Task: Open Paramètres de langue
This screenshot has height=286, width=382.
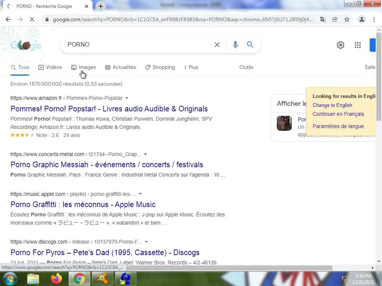Action: coord(338,126)
